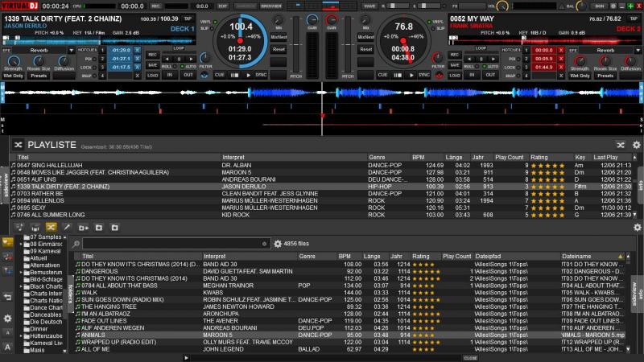Click the back arrow icon in left sidebar
Image resolution: width=644 pixels, height=362 pixels.
point(7,297)
